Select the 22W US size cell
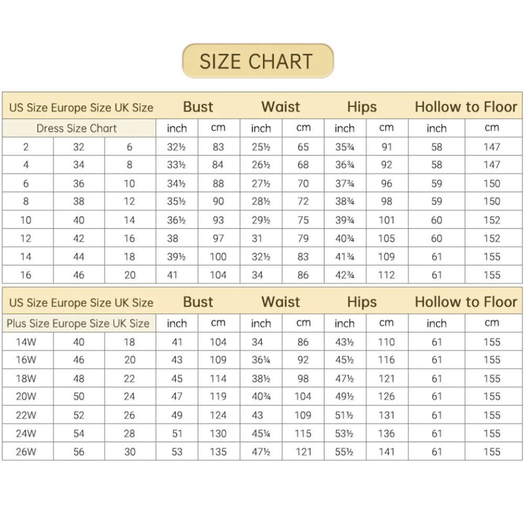 (26, 416)
